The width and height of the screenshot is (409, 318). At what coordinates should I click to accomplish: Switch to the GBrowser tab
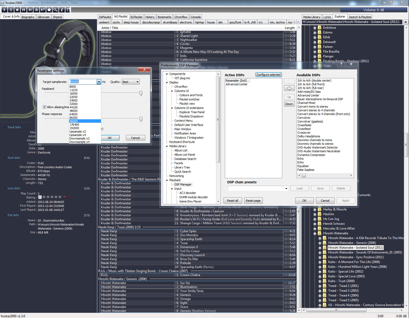pos(44,17)
